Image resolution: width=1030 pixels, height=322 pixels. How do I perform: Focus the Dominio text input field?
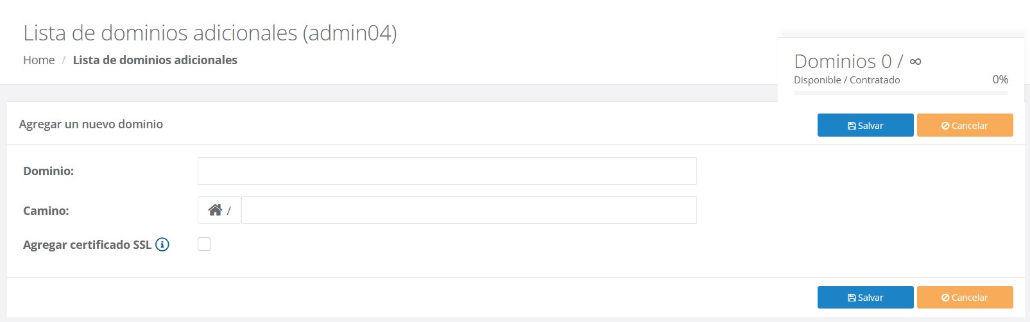[447, 171]
